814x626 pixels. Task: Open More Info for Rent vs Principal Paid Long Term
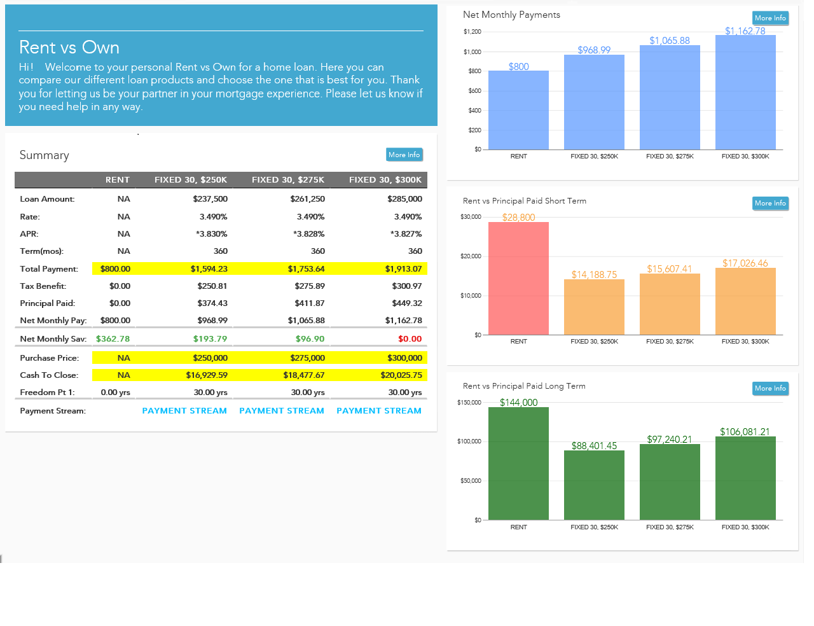(x=770, y=388)
